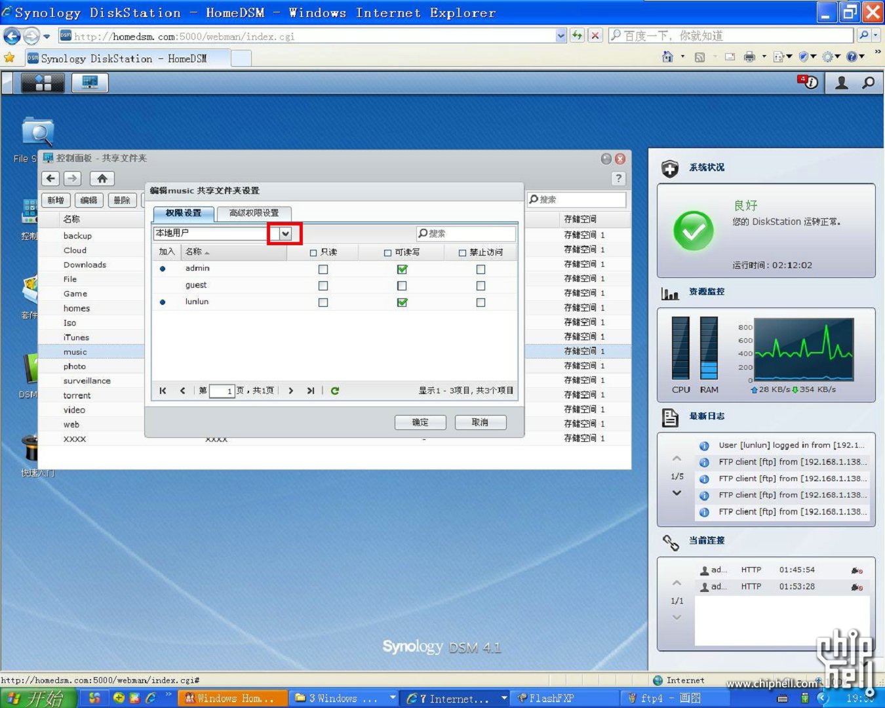Screen dimensions: 885x708
Task: Toggle read/write checkbox for admin
Action: (x=402, y=269)
